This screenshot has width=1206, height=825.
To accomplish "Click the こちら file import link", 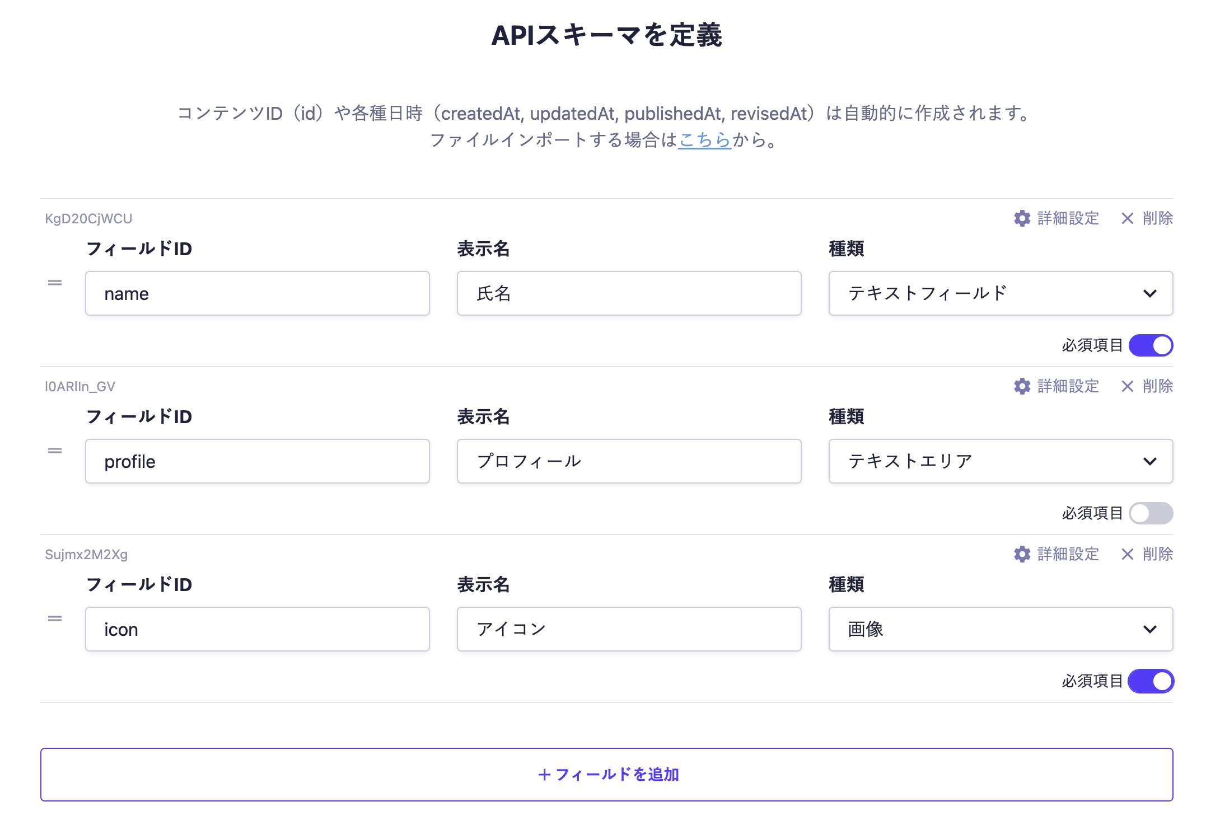I will pos(704,140).
